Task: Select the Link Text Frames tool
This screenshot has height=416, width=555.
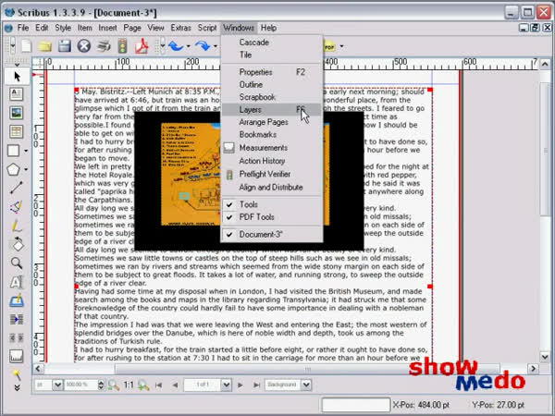Action: [x=17, y=320]
